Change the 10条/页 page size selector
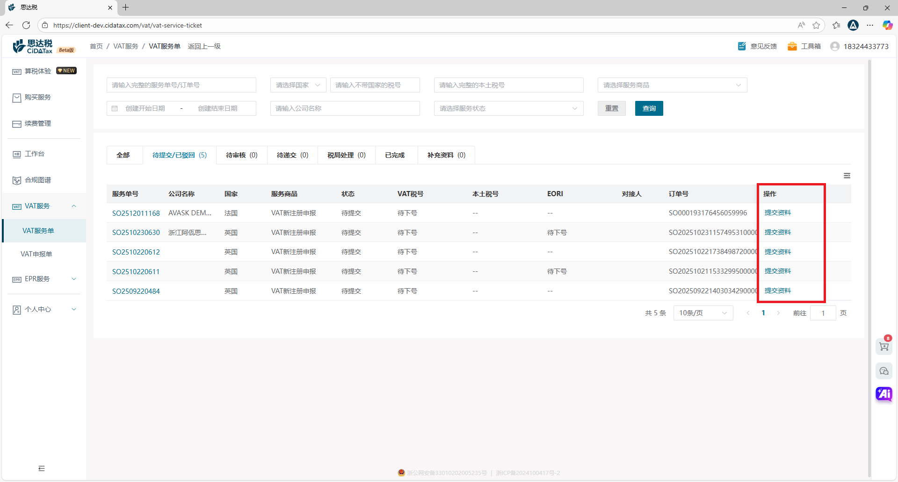The image size is (898, 482). click(702, 313)
